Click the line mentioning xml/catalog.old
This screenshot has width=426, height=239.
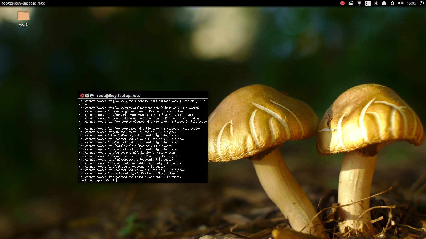[x=125, y=146]
